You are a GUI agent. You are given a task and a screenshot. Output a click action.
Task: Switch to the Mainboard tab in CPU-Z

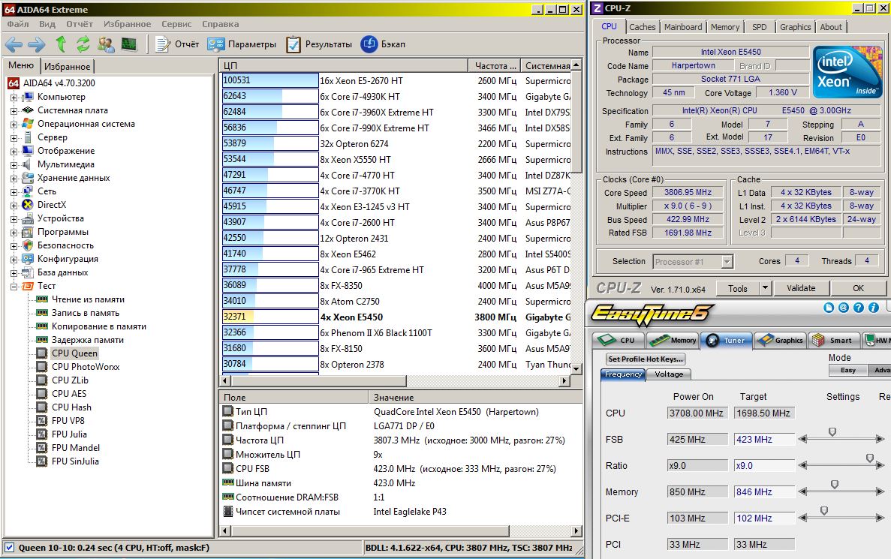(x=683, y=27)
